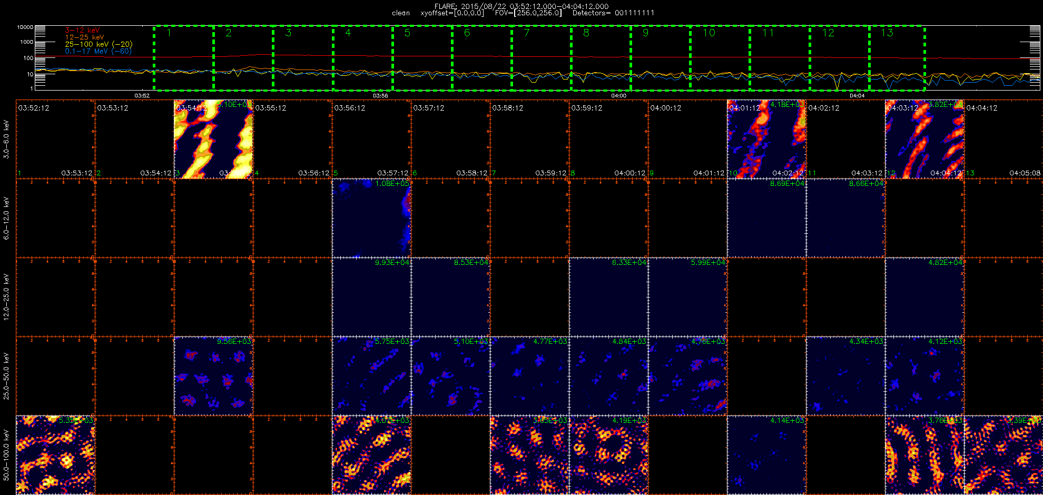Viewport: 1043px width, 495px height.
Task: Select the blue 0.1-17 MeV (-60) legend entry
Action: tap(99, 51)
